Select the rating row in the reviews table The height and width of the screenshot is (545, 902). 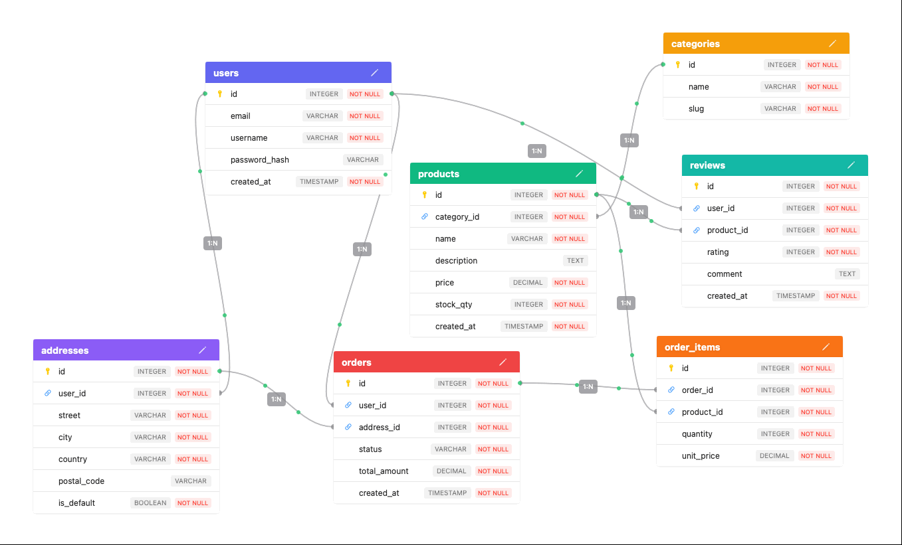pos(774,252)
